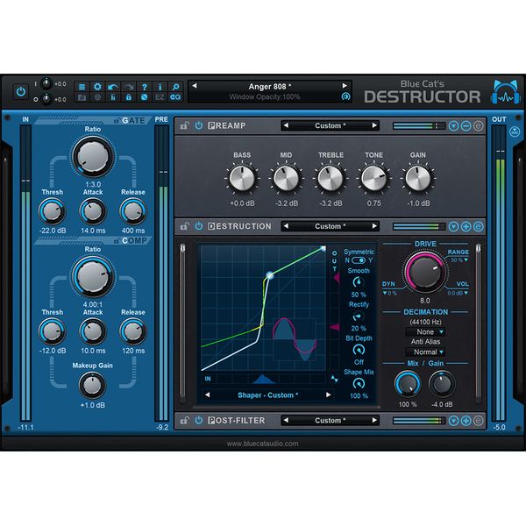Toggle the EQ view icon
Screen dimensions: 526x526
coord(175,97)
